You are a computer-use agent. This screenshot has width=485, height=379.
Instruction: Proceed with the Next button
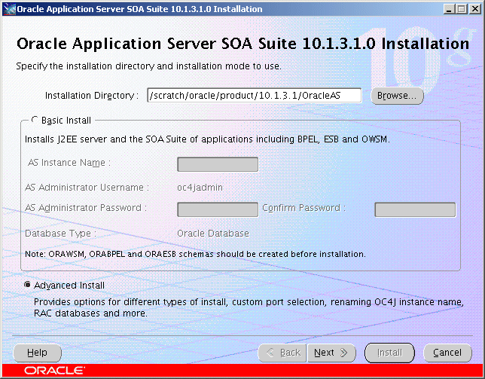pyautogui.click(x=331, y=353)
